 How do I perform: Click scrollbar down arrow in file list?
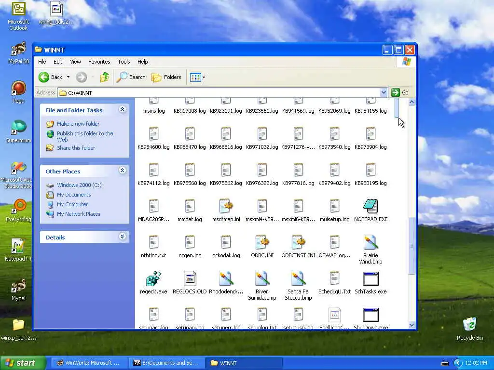412,325
